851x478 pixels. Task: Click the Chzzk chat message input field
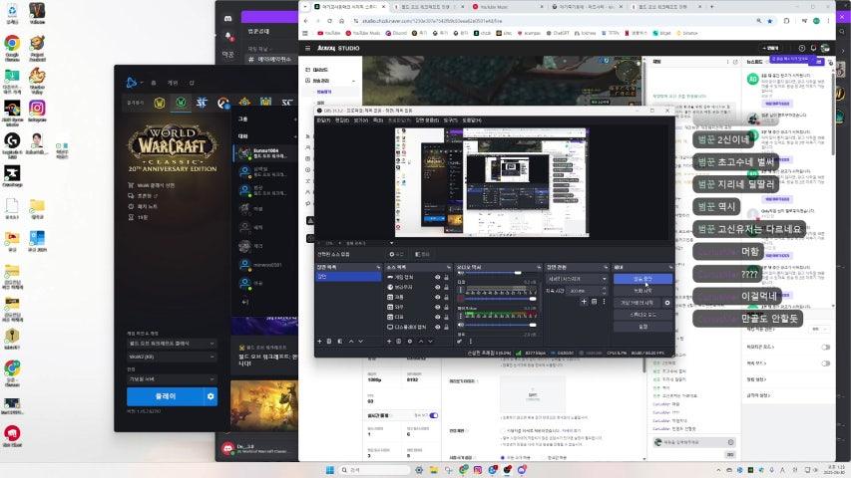pyautogui.click(x=694, y=442)
